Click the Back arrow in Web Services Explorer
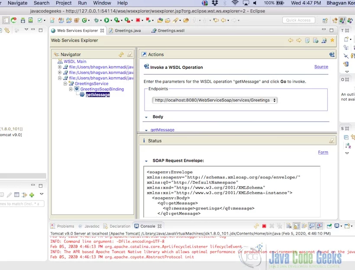 [x=290, y=40]
